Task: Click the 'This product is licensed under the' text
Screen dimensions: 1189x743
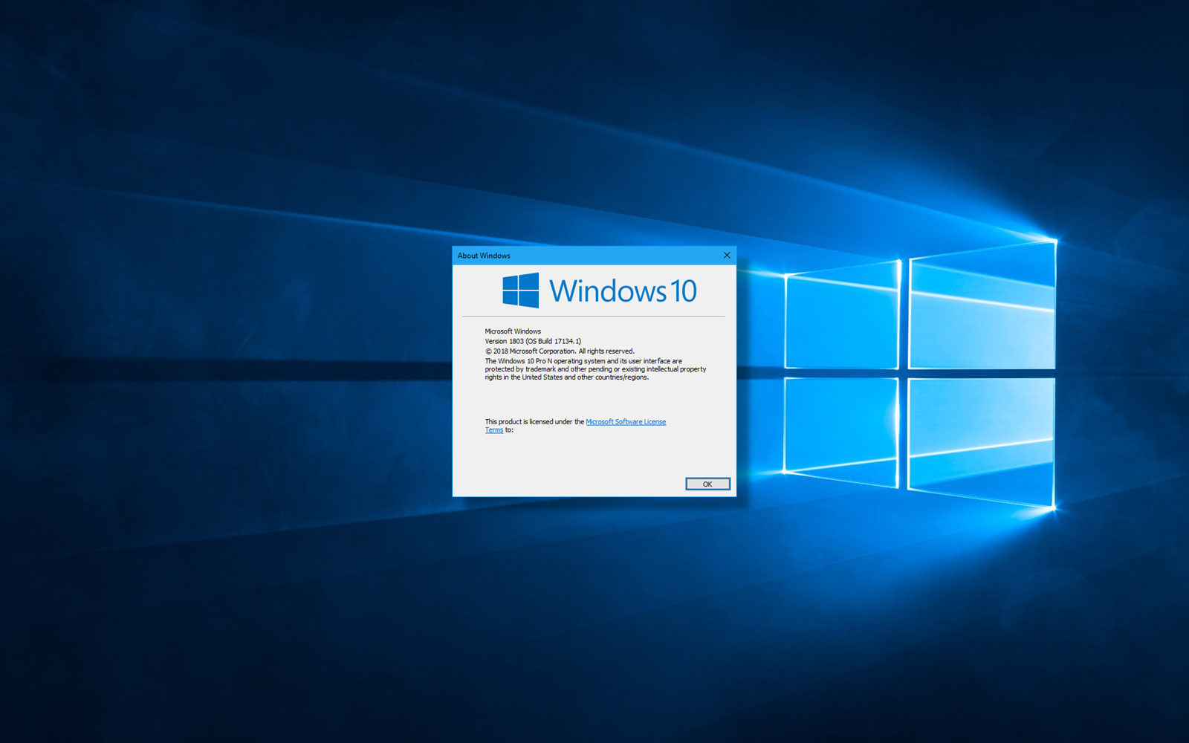Action: 534,422
